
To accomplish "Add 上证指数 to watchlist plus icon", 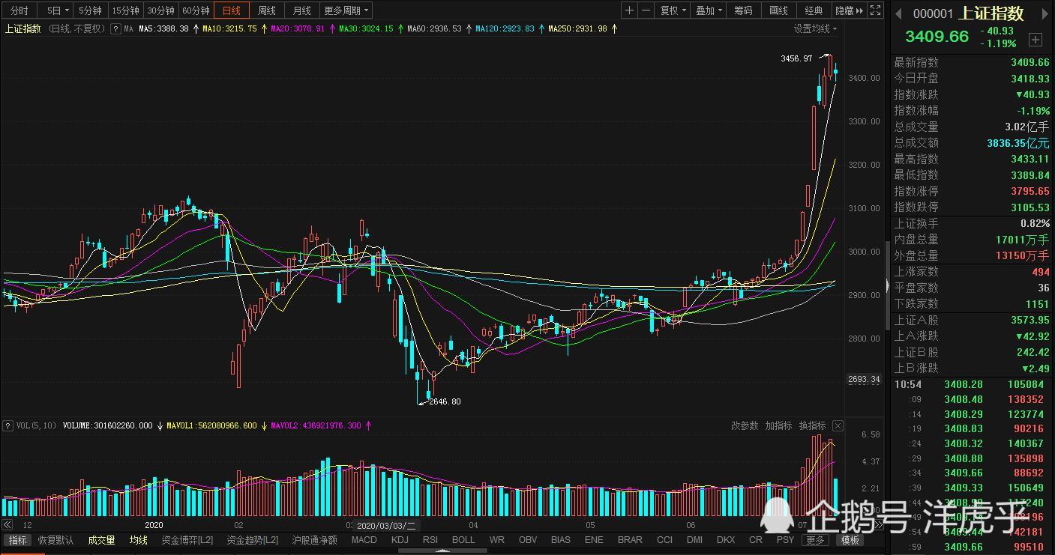I will click(1036, 39).
